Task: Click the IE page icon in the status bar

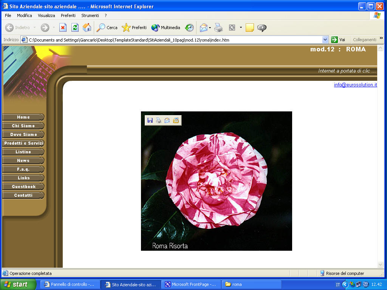Action: 5,273
